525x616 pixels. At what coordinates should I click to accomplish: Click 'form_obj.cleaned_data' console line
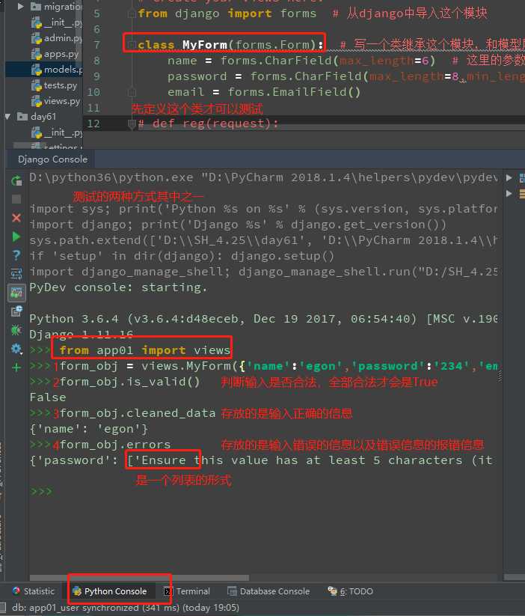[x=138, y=413]
